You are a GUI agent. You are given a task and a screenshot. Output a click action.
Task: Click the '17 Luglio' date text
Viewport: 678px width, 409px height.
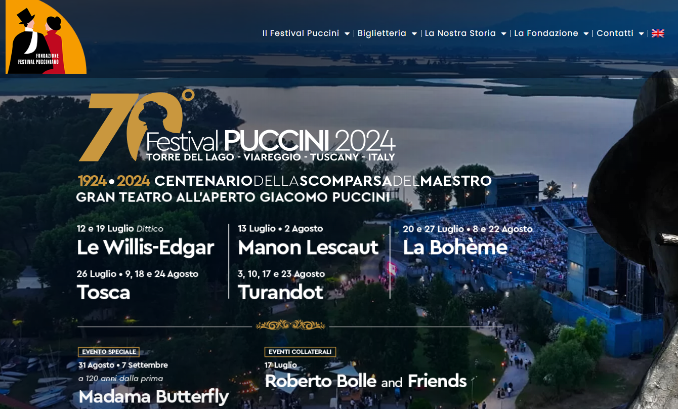[x=281, y=365]
